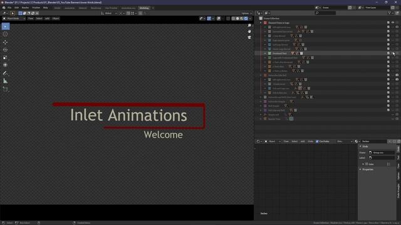This screenshot has height=225, width=401.
Task: Open the File menu
Action: click(9, 7)
